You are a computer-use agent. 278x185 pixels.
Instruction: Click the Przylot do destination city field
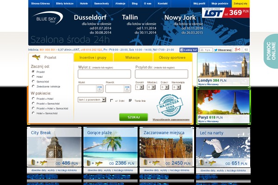pyautogui.click(x=161, y=74)
